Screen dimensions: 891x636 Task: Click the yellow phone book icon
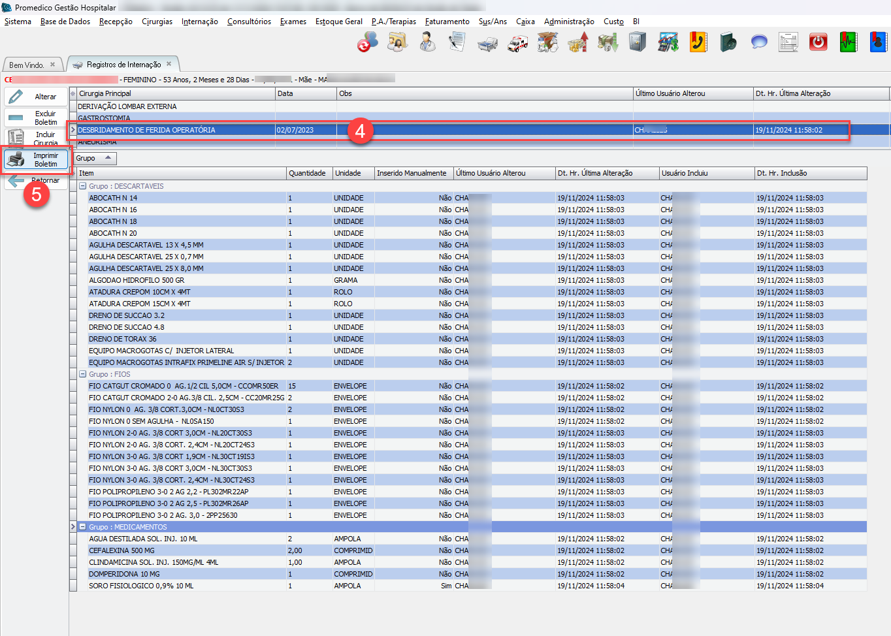pyautogui.click(x=698, y=42)
